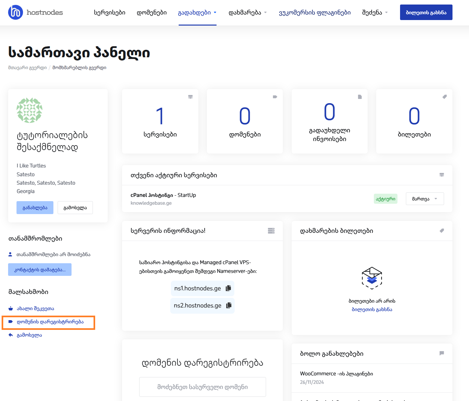Open the დომენები navigation item
The width and height of the screenshot is (469, 401).
151,13
